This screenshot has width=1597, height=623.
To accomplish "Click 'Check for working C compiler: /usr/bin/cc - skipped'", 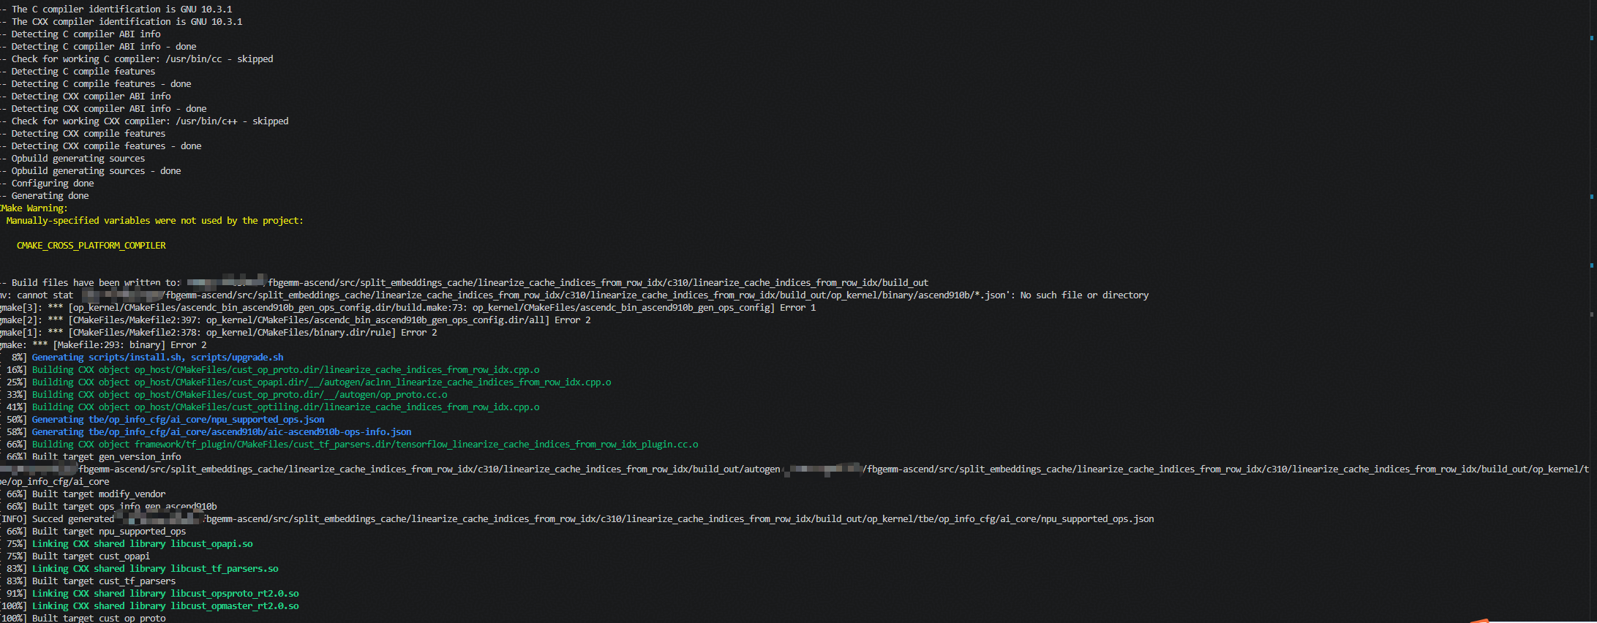I will [137, 59].
